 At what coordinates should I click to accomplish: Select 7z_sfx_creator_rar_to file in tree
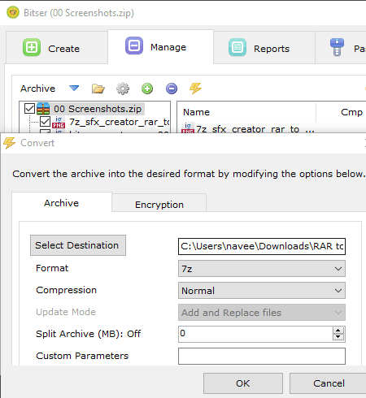point(120,122)
